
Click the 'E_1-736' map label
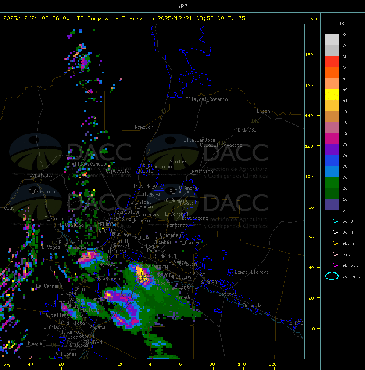click(247, 130)
